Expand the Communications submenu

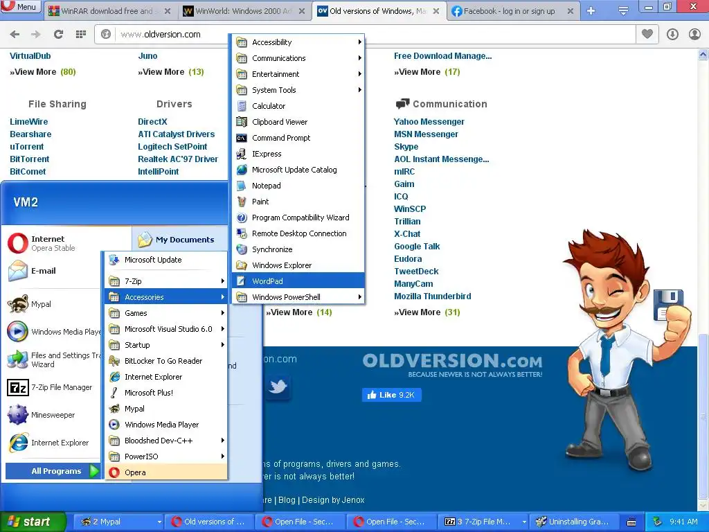[x=298, y=58]
